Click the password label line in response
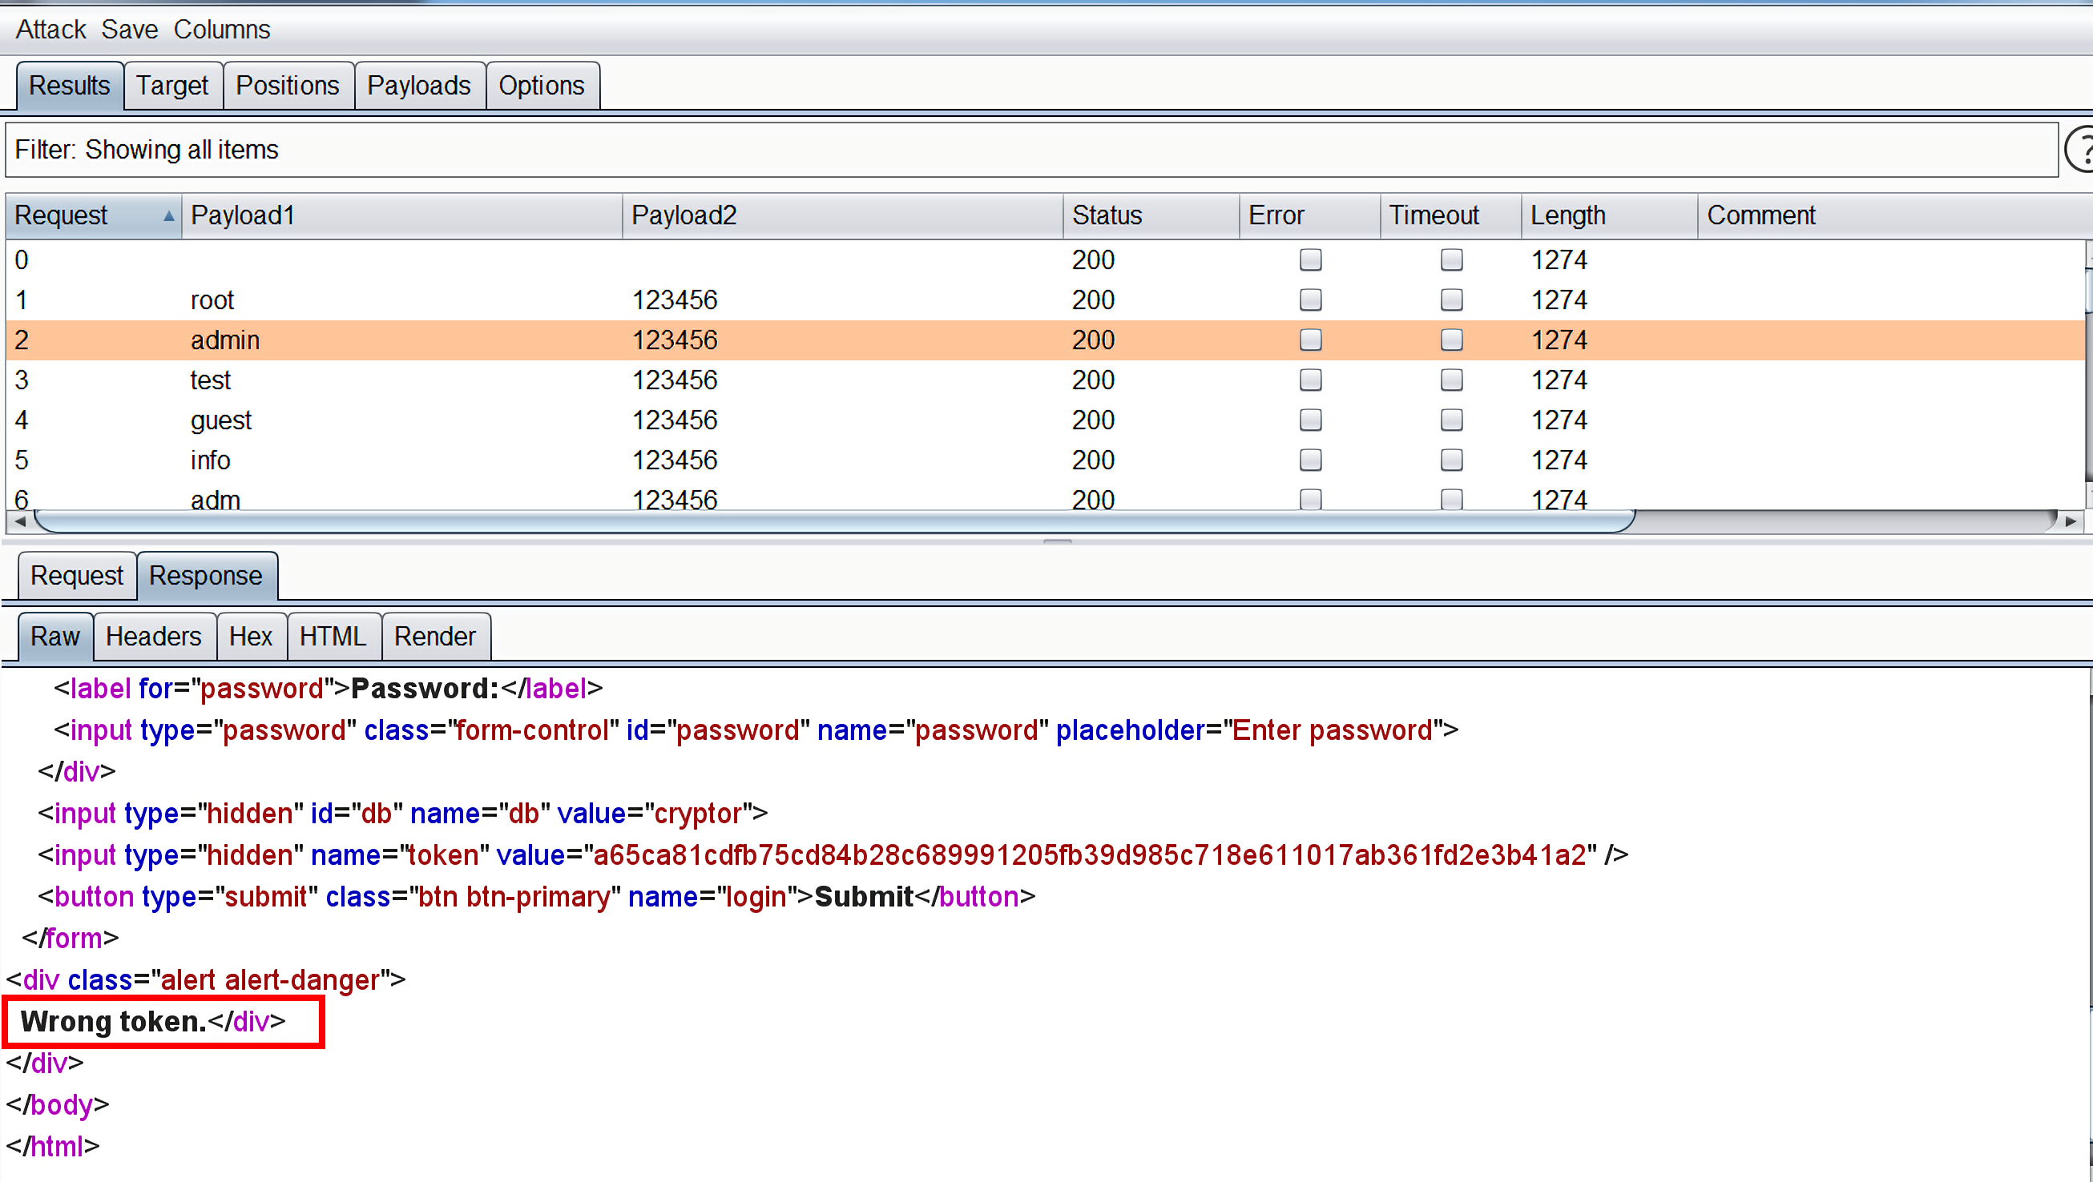This screenshot has width=2093, height=1182. point(329,689)
